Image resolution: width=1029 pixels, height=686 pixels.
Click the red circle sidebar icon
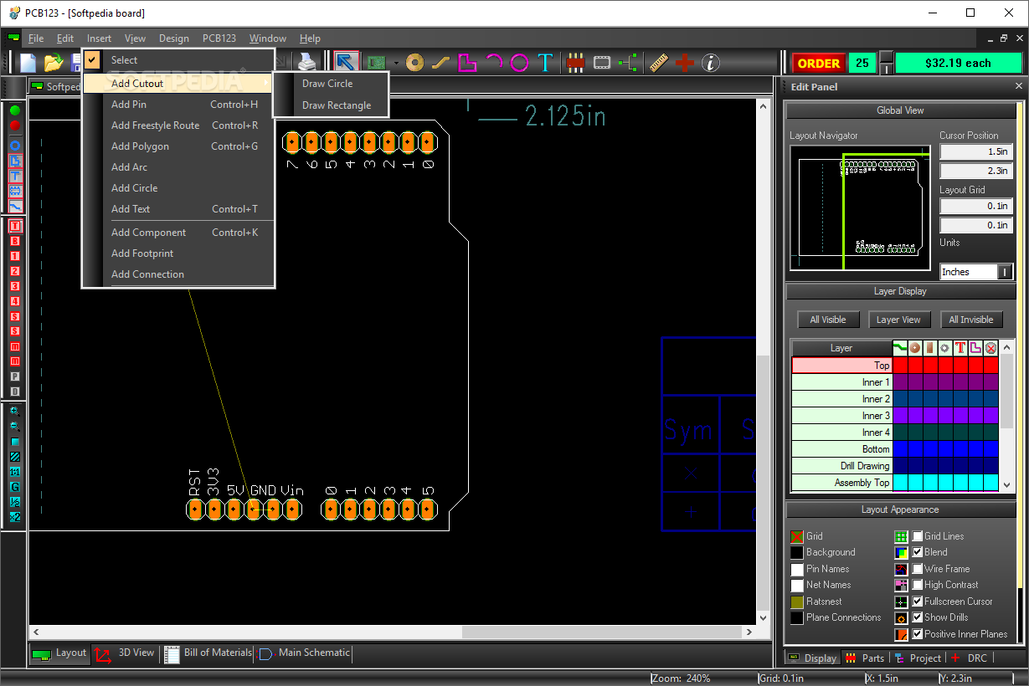[x=15, y=125]
